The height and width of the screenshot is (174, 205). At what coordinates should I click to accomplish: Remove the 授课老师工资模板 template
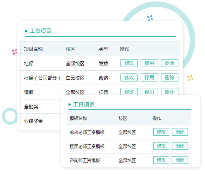180,146
